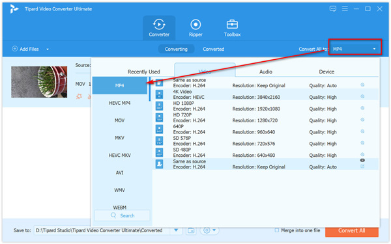Open settings gear for 4K Video preset
The height and width of the screenshot is (244, 391).
362,96
